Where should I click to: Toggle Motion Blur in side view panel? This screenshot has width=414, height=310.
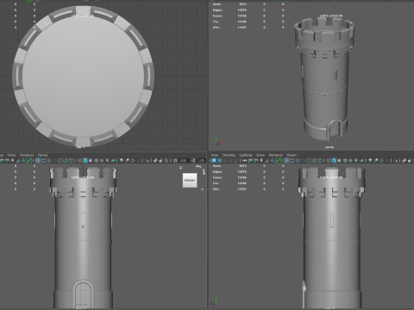376,161
